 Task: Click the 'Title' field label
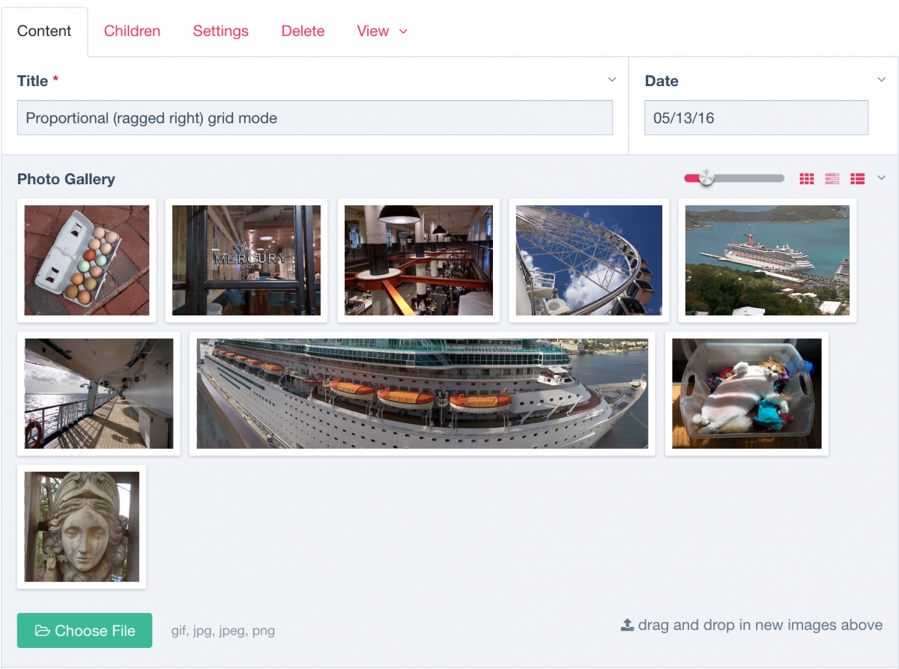(33, 81)
